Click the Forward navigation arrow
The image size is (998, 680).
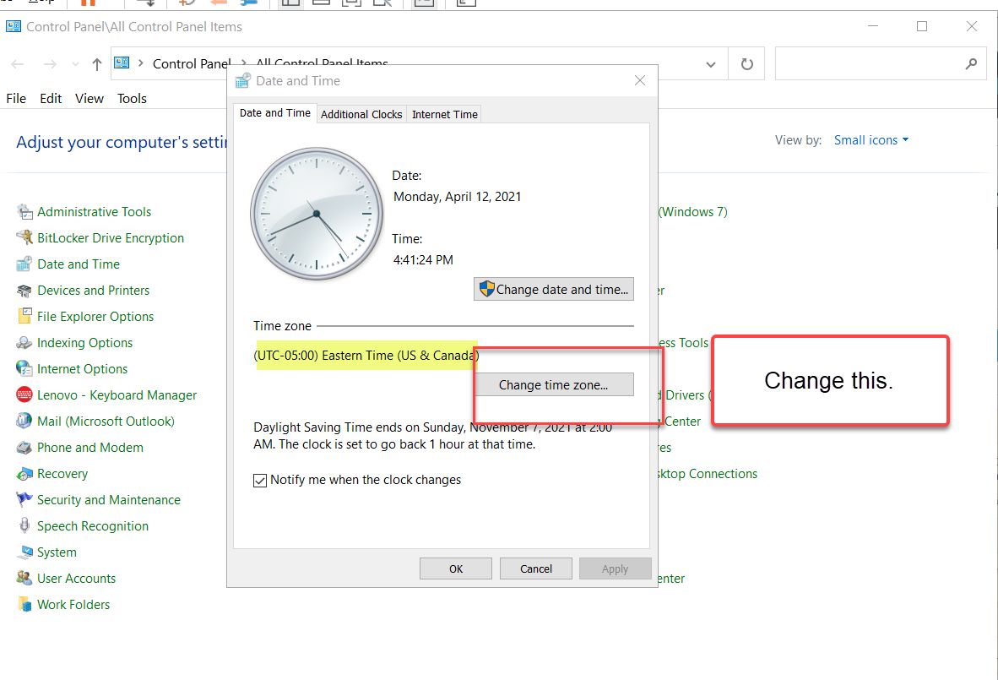point(50,63)
